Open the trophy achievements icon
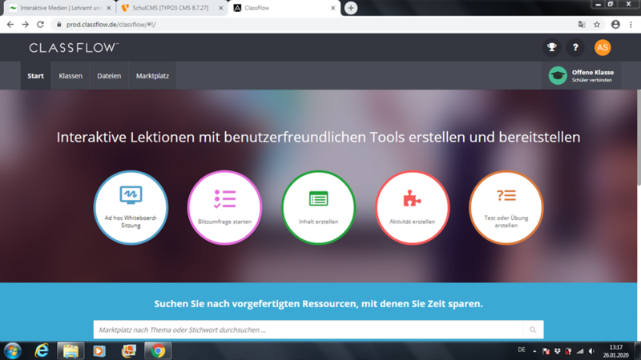This screenshot has width=641, height=360. click(x=551, y=48)
